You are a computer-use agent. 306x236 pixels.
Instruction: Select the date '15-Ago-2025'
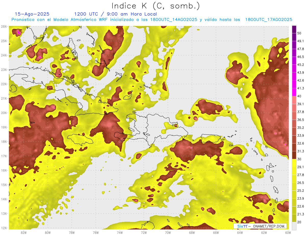(32, 14)
